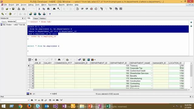Screen dimensions: 194x109
Task: Open the Reports menu
Action: point(62,5)
